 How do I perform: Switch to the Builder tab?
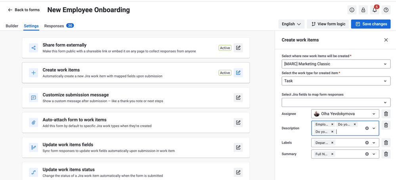tap(12, 26)
